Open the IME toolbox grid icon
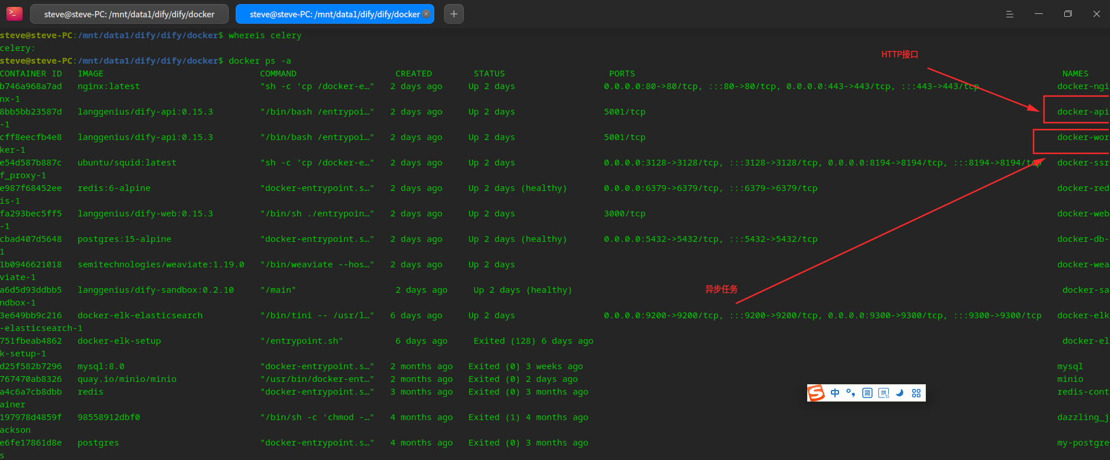Screen dimensions: 1110x460 click(916, 393)
